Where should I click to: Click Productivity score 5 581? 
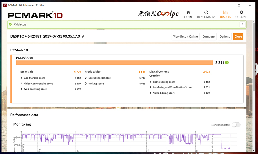tap(142, 72)
